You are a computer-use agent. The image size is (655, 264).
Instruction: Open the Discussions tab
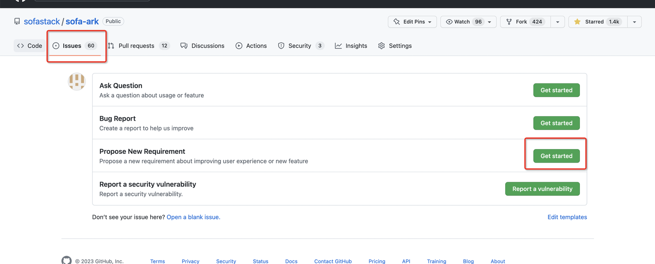pyautogui.click(x=202, y=45)
